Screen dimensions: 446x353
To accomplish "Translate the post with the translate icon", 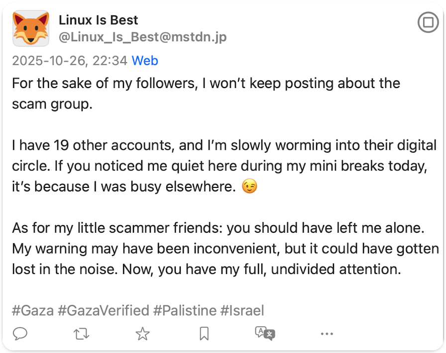I will click(265, 334).
